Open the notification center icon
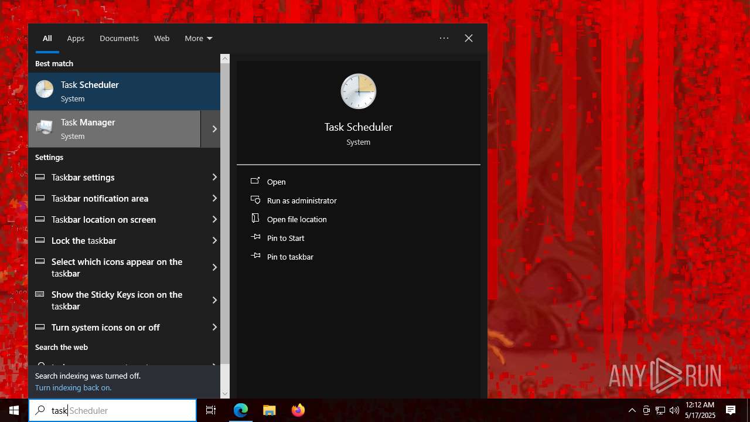 pos(731,410)
